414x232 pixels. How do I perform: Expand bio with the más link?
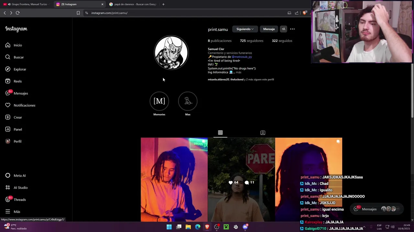point(238,72)
